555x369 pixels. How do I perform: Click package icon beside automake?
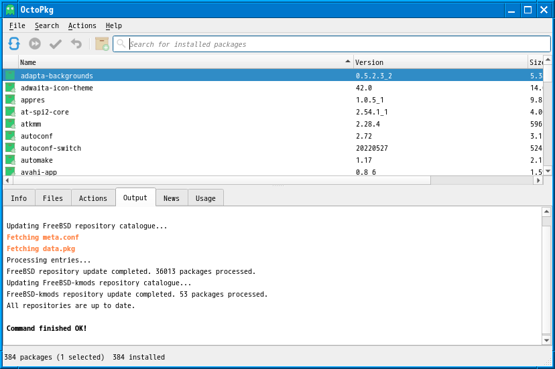pyautogui.click(x=10, y=159)
